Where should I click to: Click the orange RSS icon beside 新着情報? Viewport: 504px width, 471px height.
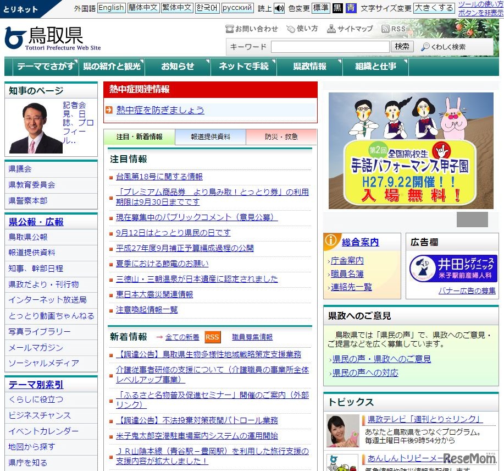click(212, 337)
